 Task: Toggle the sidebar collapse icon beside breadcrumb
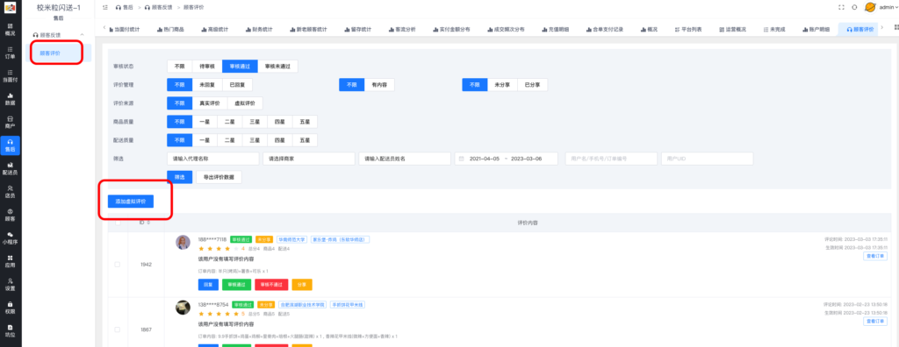tap(104, 7)
